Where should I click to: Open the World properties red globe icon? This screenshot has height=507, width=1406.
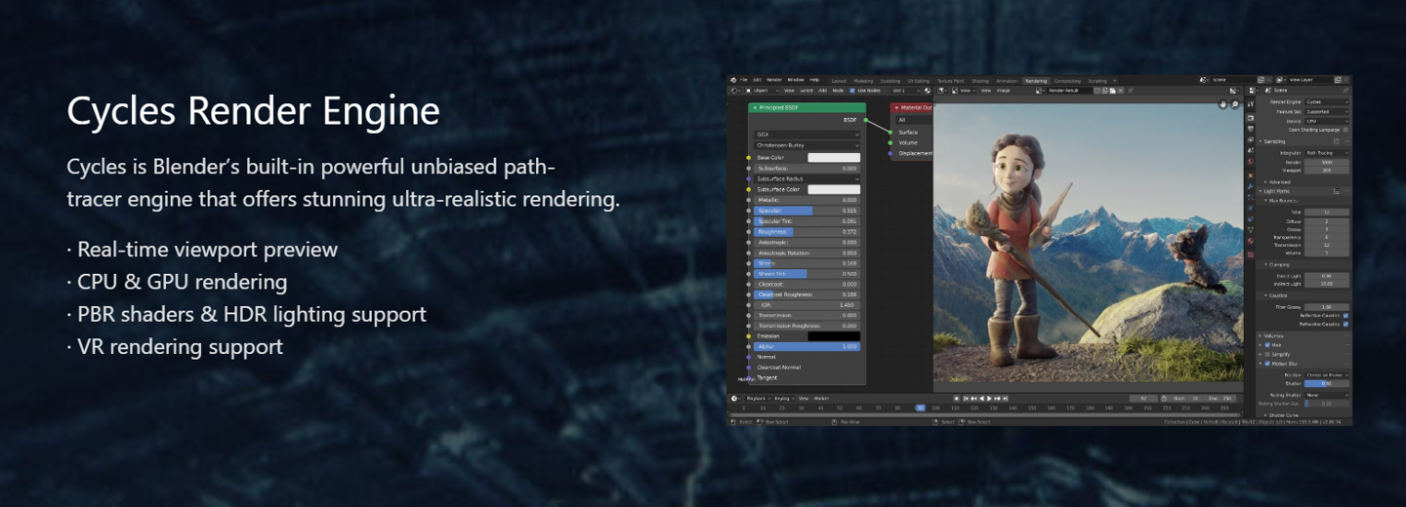point(1251,161)
